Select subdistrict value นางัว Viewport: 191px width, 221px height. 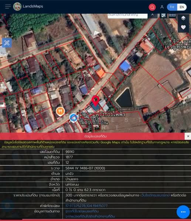[x=69, y=173]
